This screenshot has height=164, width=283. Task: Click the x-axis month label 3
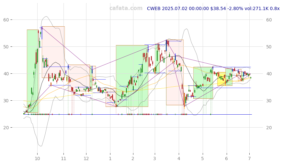click(x=155, y=158)
